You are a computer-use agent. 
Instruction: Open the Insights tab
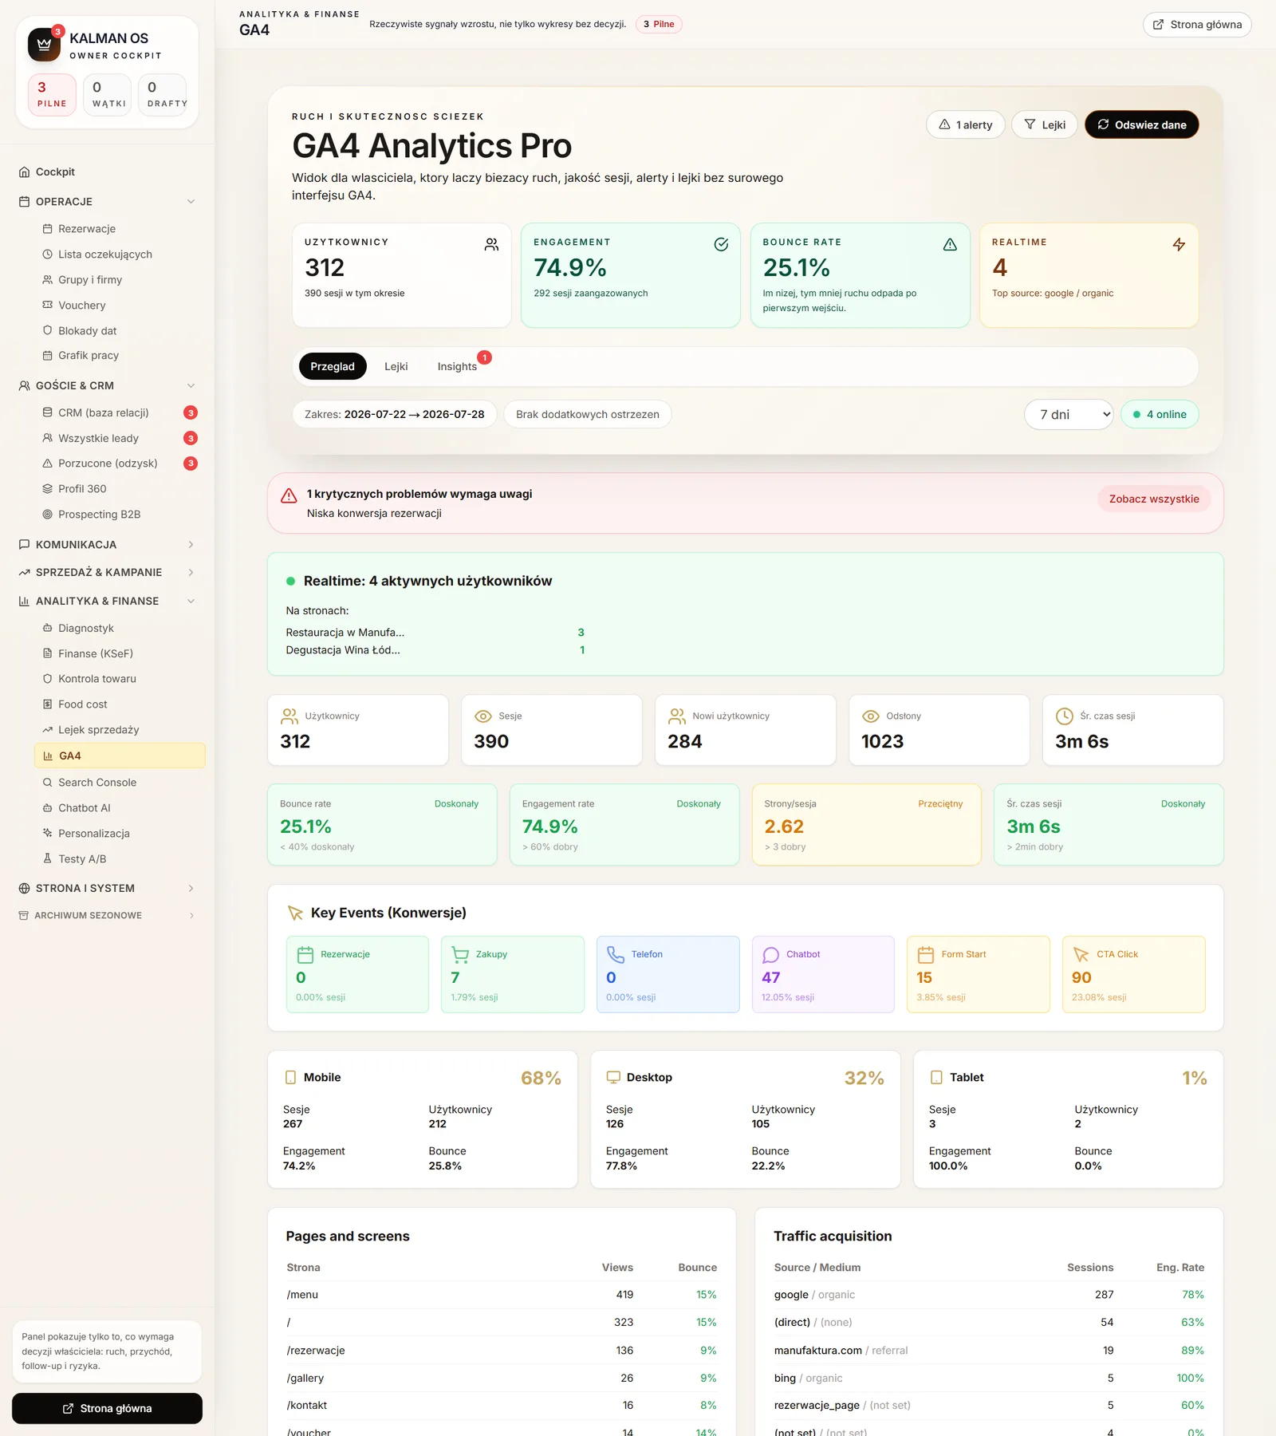click(457, 367)
